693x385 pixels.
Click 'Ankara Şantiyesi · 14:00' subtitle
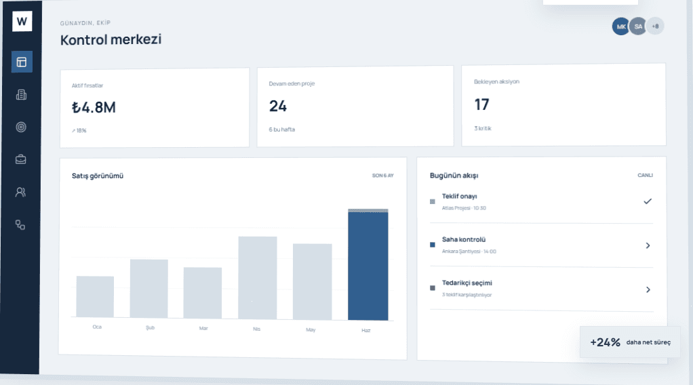(x=469, y=251)
